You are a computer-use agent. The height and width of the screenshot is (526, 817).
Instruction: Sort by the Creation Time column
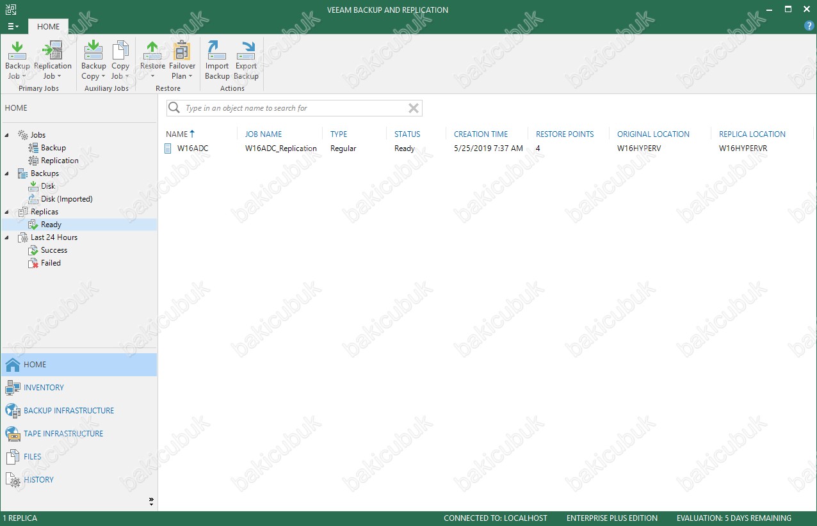(480, 134)
